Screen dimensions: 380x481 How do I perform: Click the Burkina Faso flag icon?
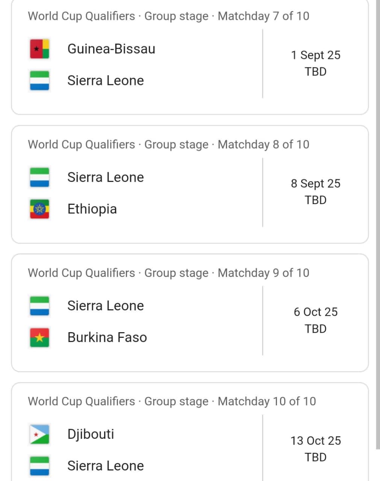pos(39,337)
